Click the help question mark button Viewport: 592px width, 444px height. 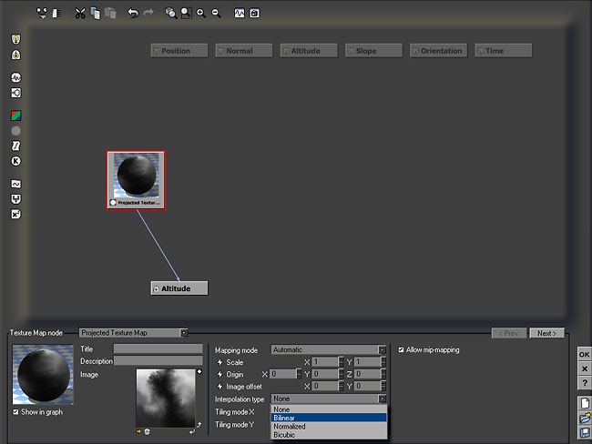click(584, 383)
